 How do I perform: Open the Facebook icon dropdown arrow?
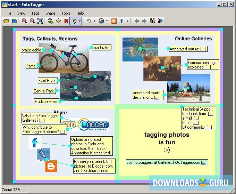tap(127, 21)
